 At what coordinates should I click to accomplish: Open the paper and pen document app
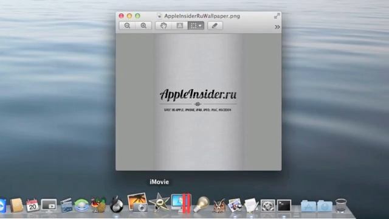pos(251,205)
